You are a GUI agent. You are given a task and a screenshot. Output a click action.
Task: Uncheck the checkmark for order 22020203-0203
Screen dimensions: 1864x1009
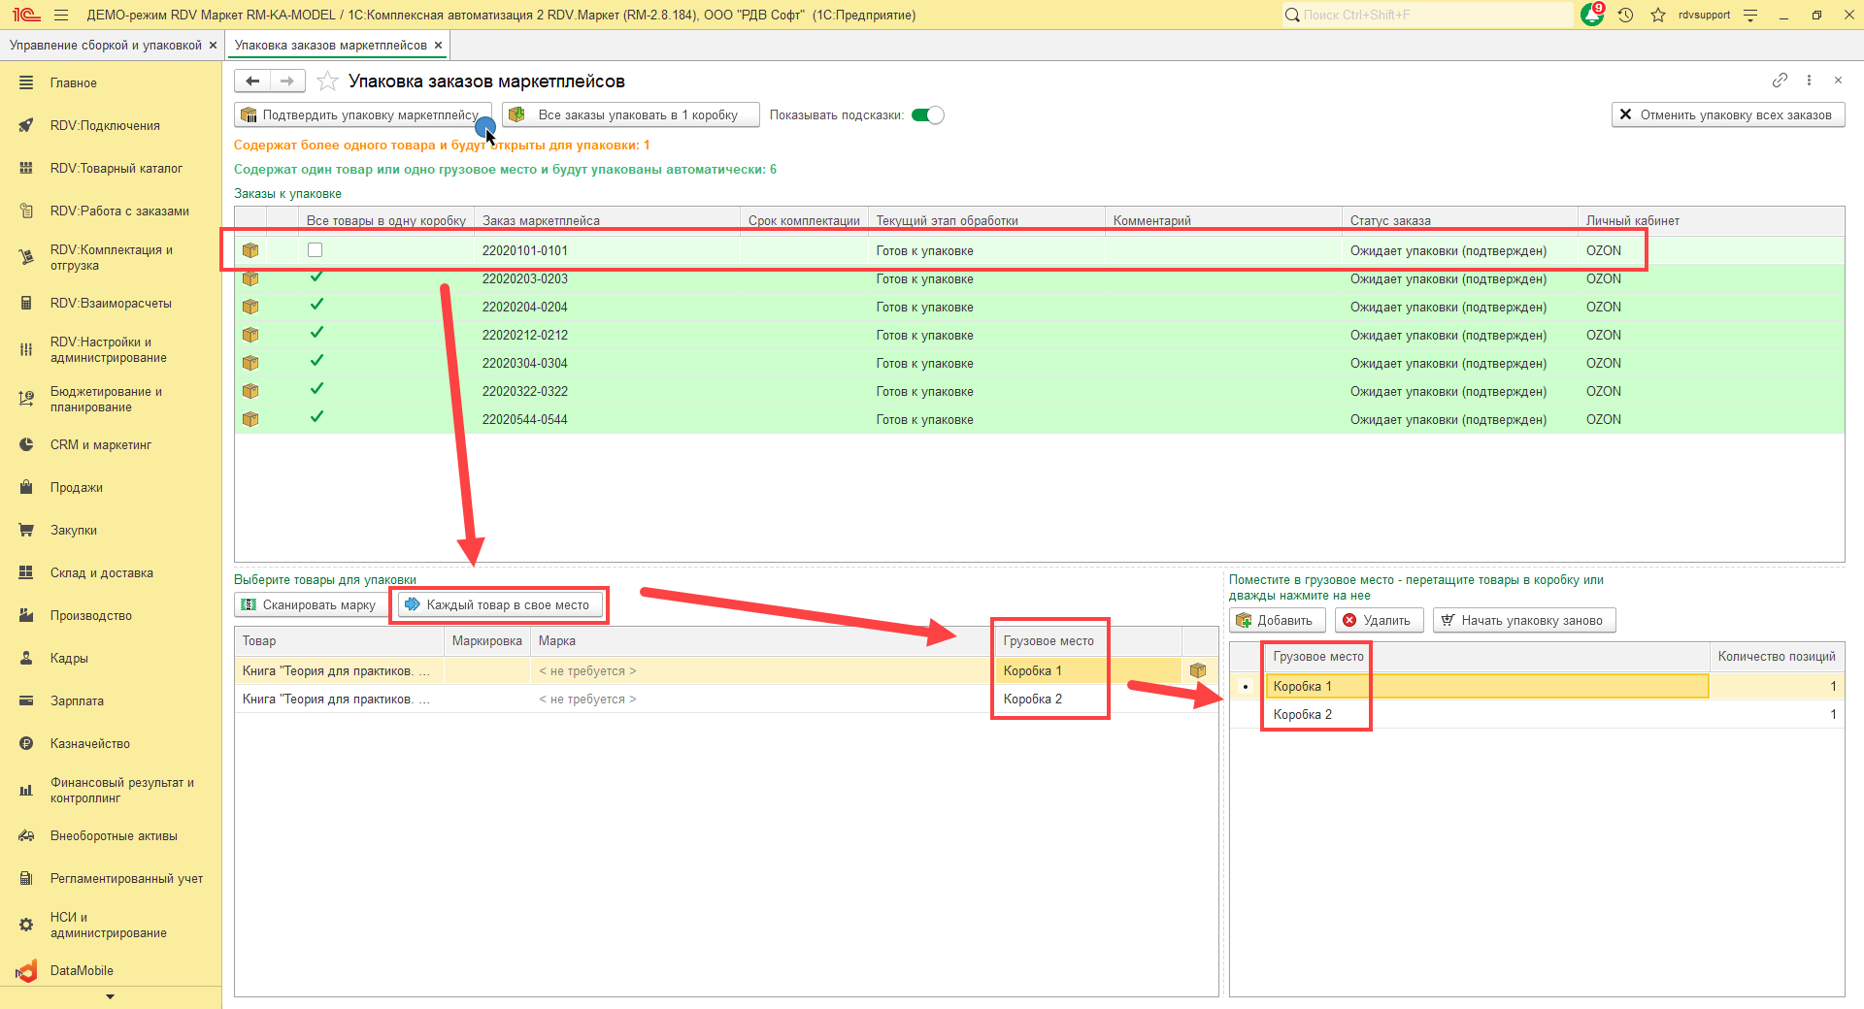coord(316,277)
